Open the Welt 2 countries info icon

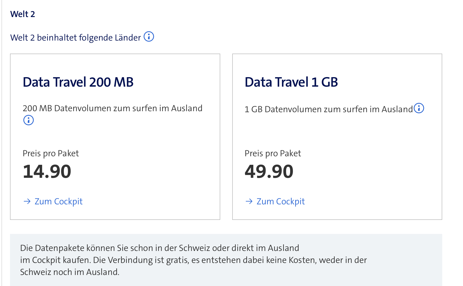(149, 37)
